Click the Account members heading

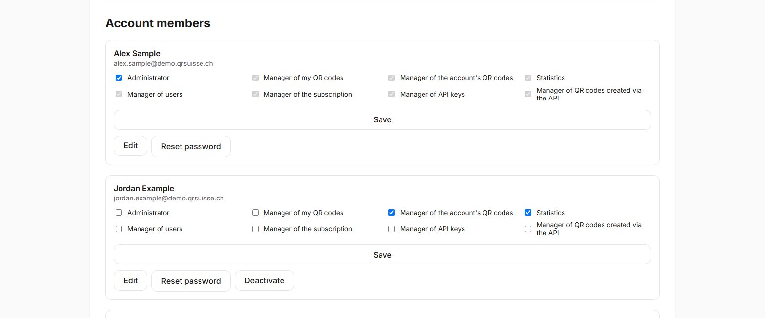158,23
